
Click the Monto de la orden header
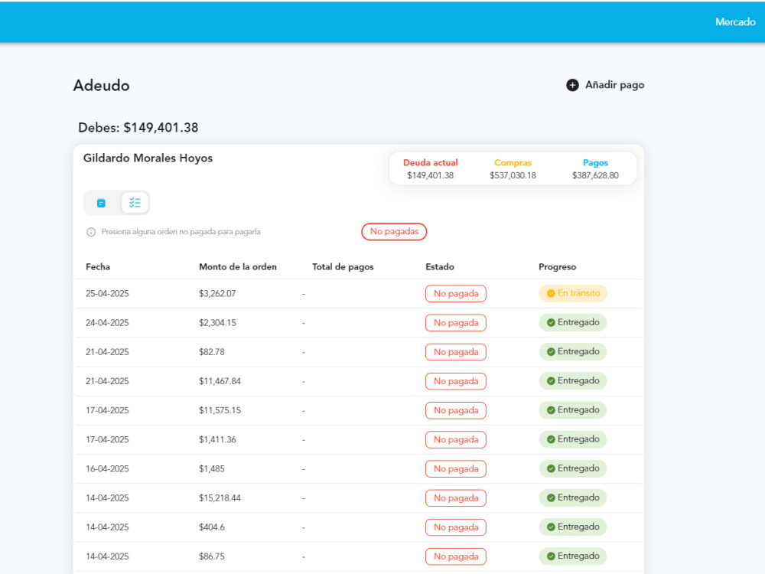point(238,267)
